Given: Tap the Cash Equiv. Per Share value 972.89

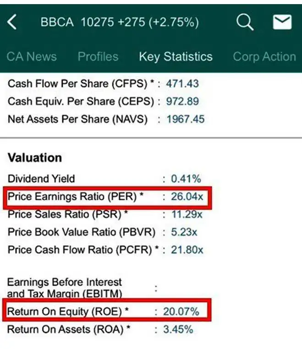Looking at the screenshot, I should pos(182,102).
